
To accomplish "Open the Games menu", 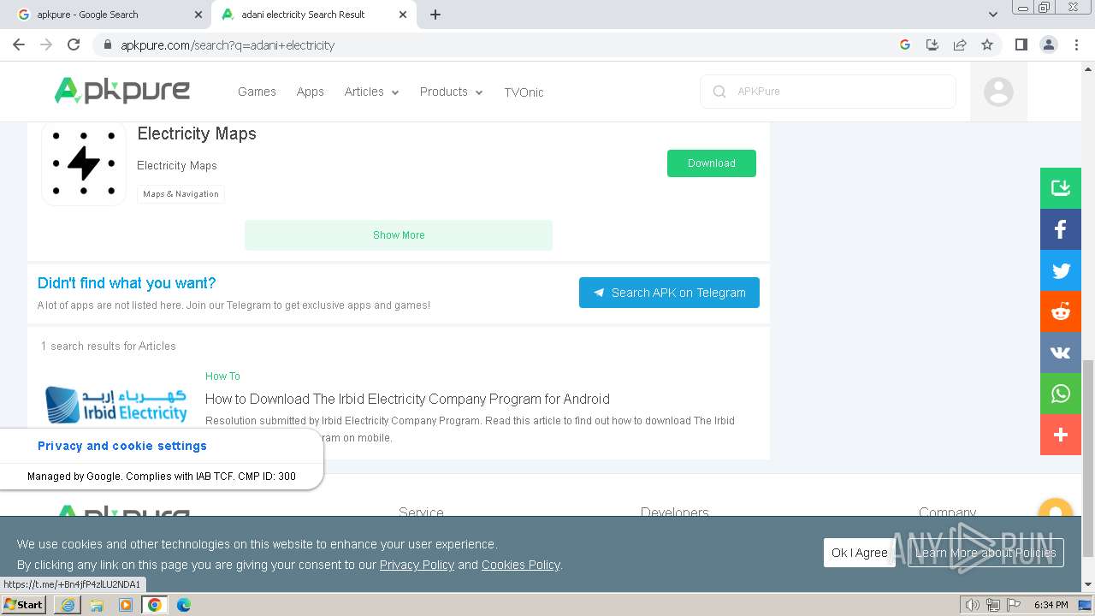I will [257, 92].
